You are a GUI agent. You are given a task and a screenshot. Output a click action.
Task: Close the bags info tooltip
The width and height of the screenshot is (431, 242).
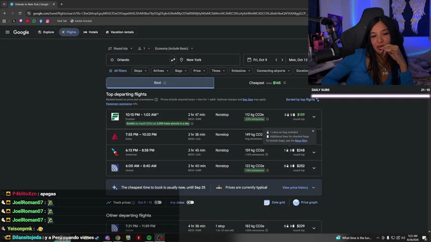(x=313, y=131)
